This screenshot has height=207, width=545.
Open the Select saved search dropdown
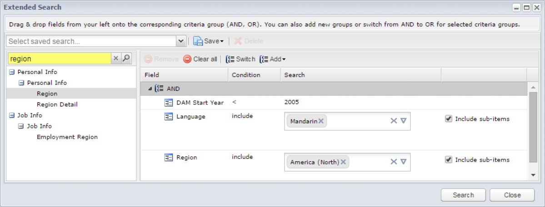181,41
